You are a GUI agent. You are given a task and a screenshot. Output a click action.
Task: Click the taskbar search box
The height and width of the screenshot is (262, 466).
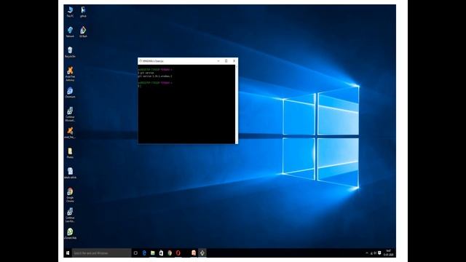pyautogui.click(x=102, y=253)
